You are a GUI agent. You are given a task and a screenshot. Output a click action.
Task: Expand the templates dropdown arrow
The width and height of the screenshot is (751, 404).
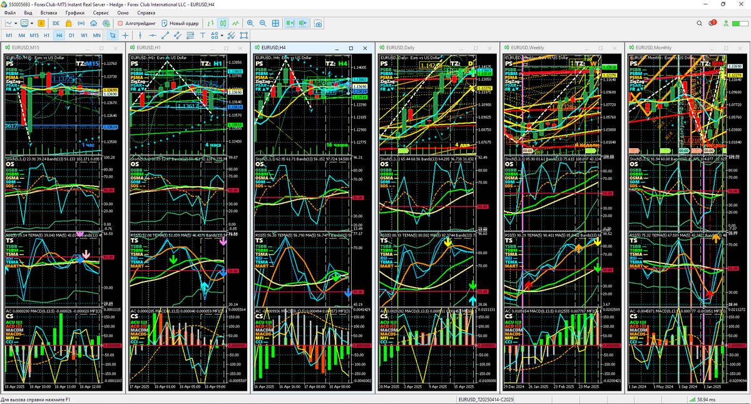(x=32, y=23)
